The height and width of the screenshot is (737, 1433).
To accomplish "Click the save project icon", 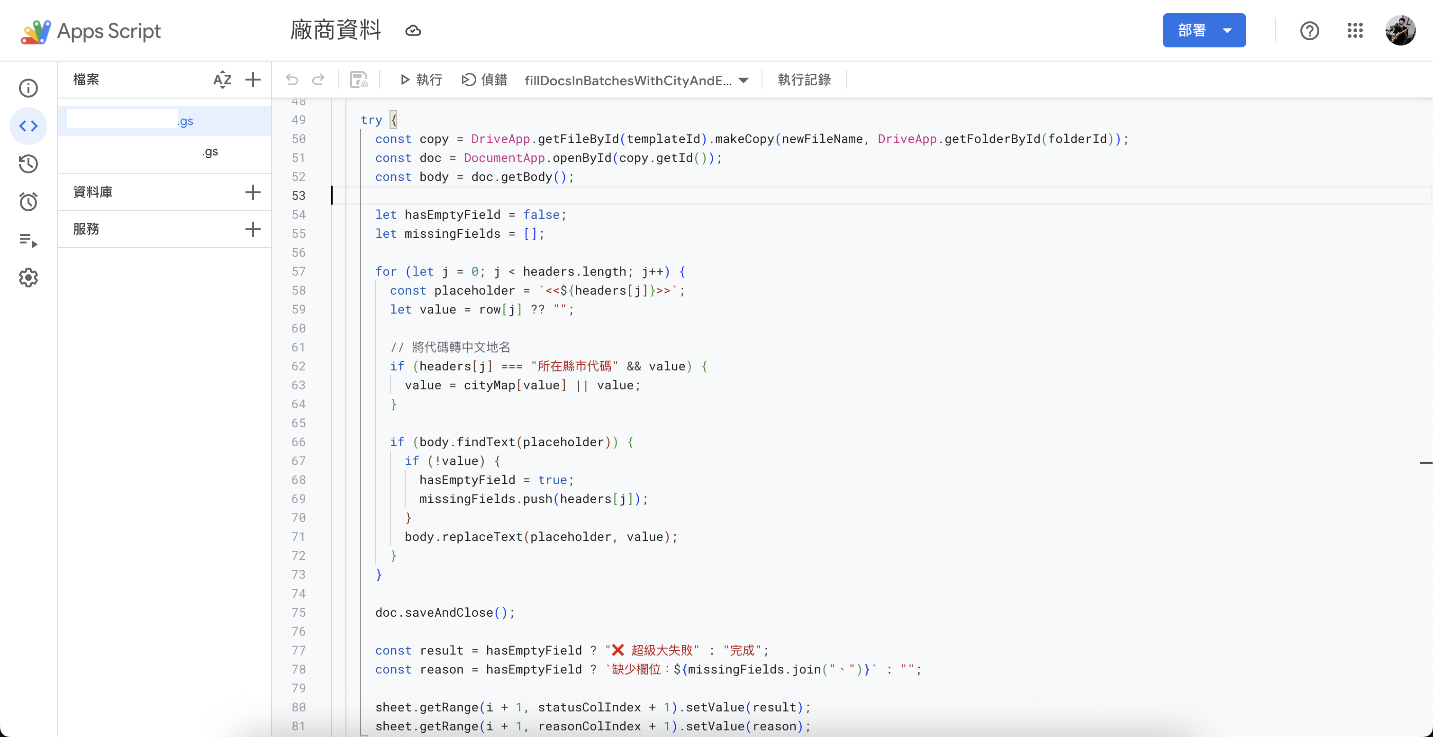I will point(359,80).
